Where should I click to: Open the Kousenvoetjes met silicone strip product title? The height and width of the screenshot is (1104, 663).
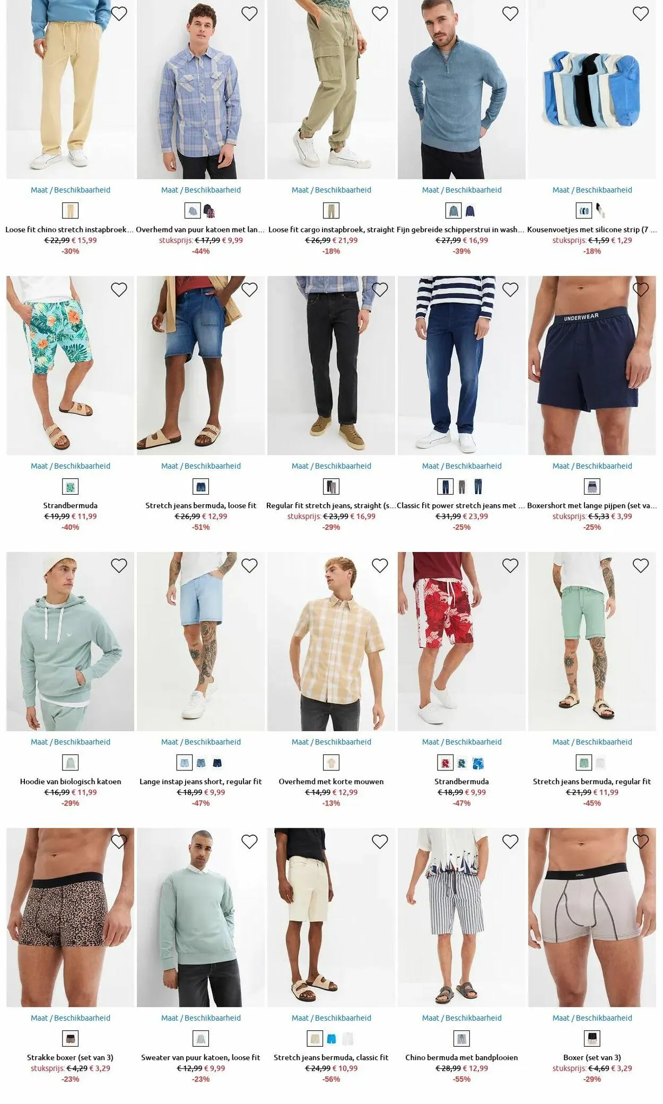[x=592, y=230]
